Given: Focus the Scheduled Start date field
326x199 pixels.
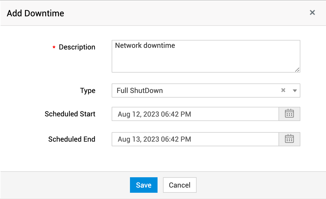Looking at the screenshot, I should 195,114.
